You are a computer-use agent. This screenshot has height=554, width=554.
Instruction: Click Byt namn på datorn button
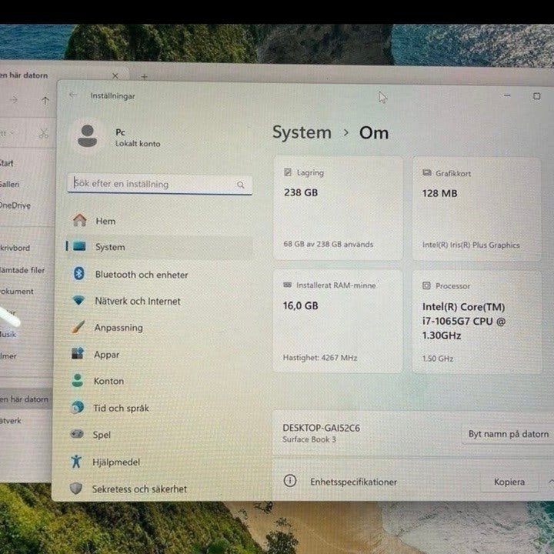(508, 434)
